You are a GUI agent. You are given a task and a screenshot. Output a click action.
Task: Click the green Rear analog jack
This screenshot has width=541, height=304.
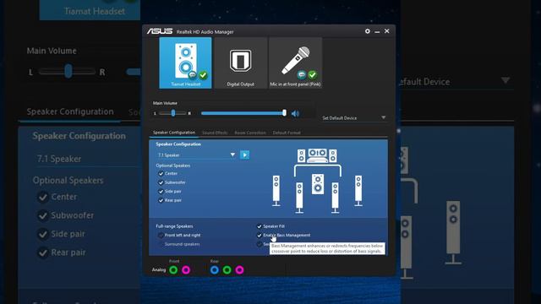pyautogui.click(x=227, y=270)
